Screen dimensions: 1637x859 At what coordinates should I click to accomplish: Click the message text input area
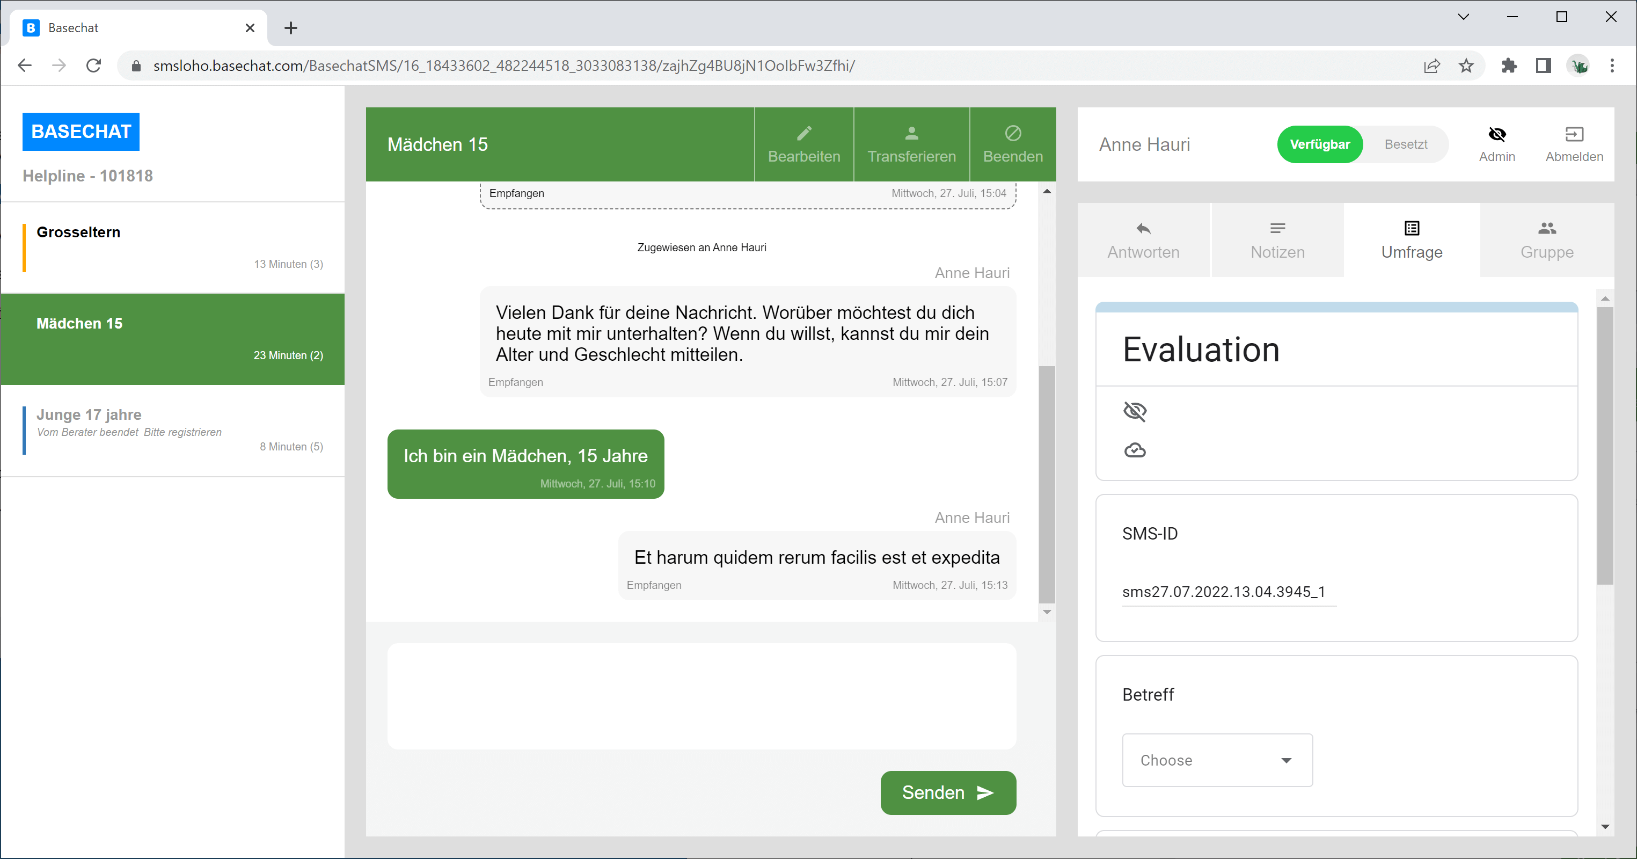701,696
